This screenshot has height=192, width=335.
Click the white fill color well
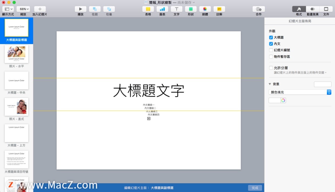pyautogui.click(x=274, y=100)
